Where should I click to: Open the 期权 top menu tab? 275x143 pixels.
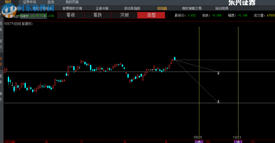(8, 2)
